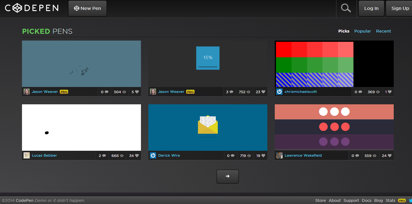The image size is (412, 204).
Task: Click the CodePen logo
Action: pyautogui.click(x=32, y=8)
